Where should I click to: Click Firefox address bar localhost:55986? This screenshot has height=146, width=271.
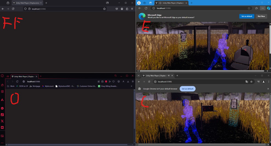tap(65, 9)
